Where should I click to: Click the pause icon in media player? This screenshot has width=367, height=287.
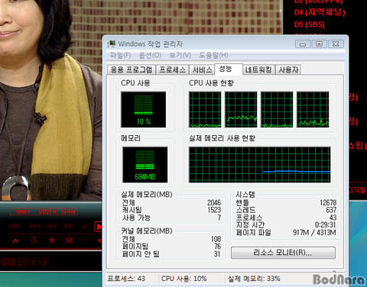click(85, 226)
